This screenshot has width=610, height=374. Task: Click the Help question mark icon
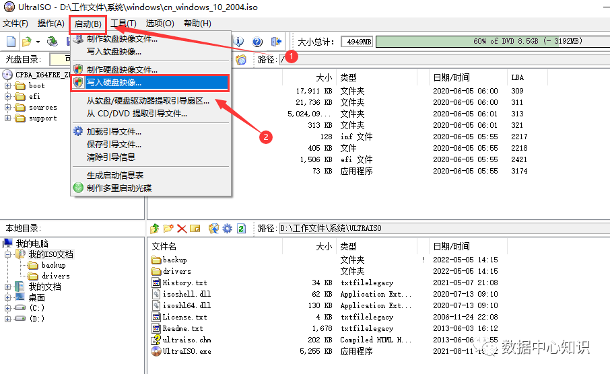pyautogui.click(x=257, y=41)
